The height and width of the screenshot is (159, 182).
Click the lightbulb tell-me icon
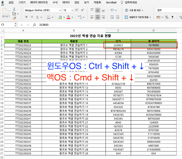click(122, 2)
